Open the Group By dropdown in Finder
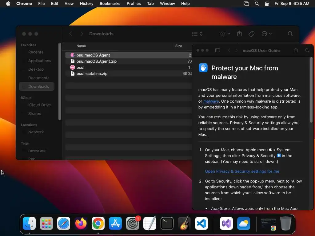This screenshot has width=315, height=236. pos(225,34)
